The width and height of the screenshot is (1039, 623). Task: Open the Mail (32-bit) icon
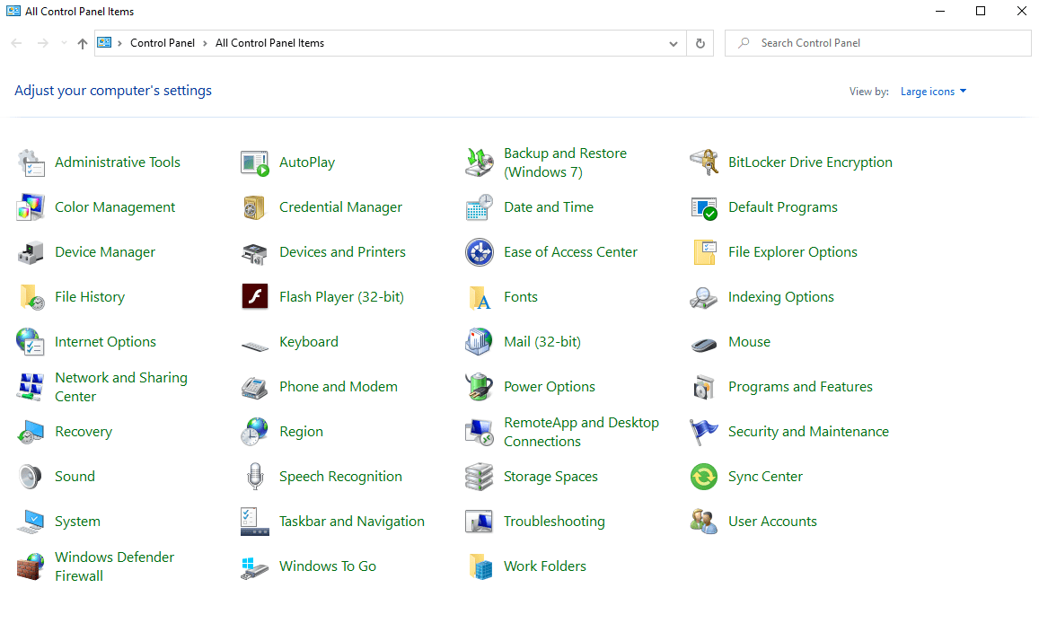coord(479,342)
